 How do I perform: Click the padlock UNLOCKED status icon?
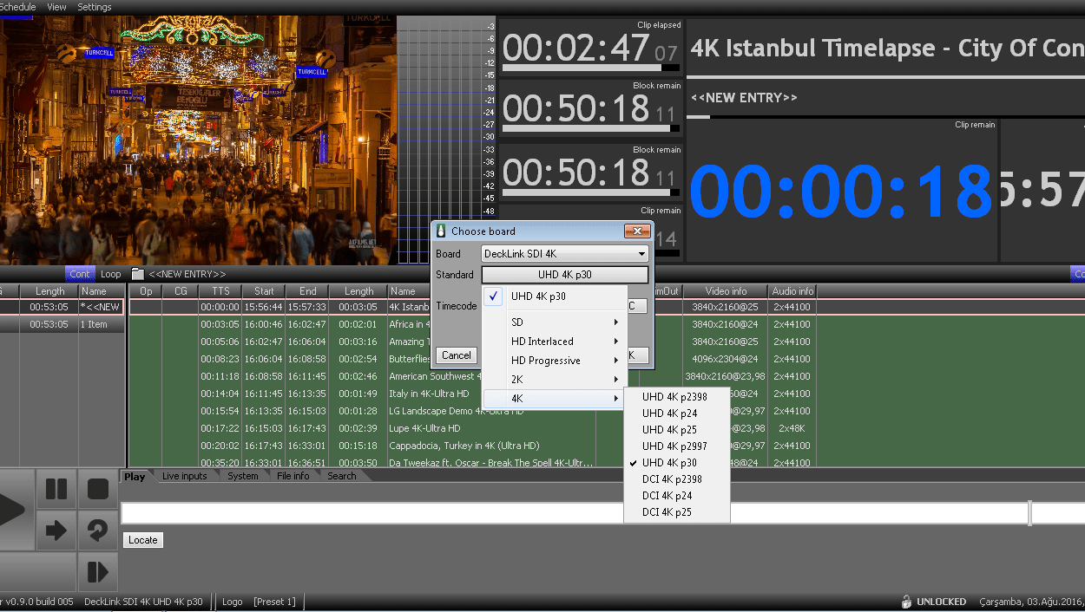pos(906,602)
